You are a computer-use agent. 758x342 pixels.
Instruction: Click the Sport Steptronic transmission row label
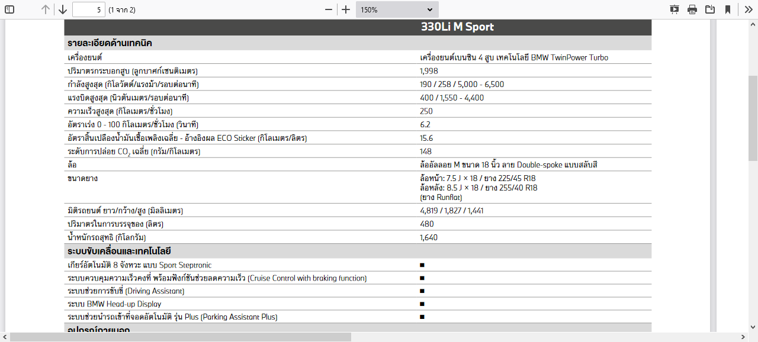coord(140,265)
